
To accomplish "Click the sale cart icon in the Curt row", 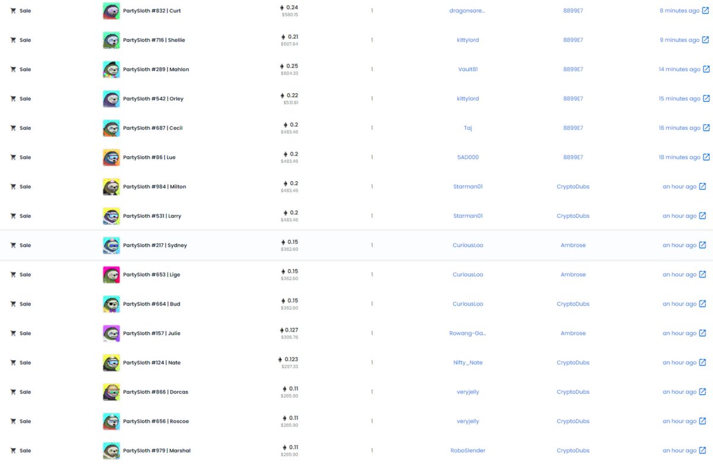I will point(13,11).
